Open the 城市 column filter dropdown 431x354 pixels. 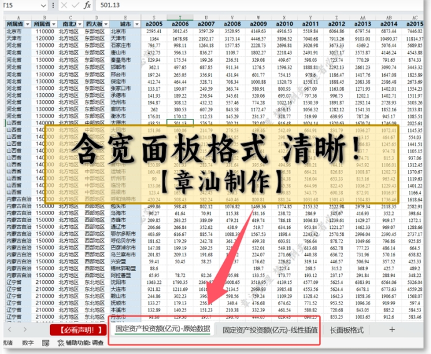[x=137, y=24]
